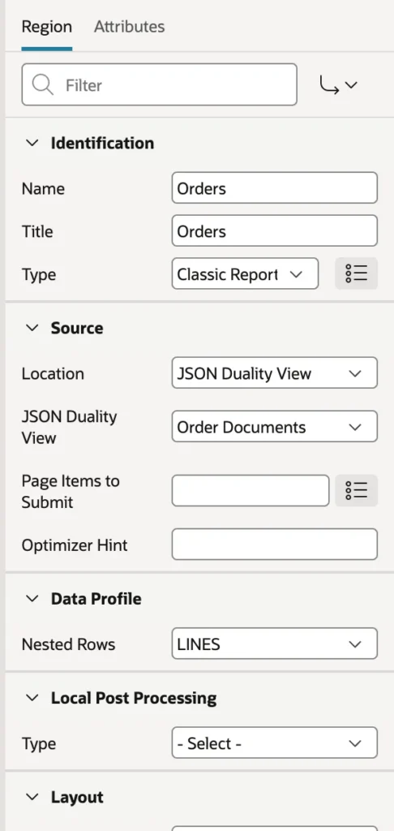Collapse the Local Post Processing section

(32, 698)
